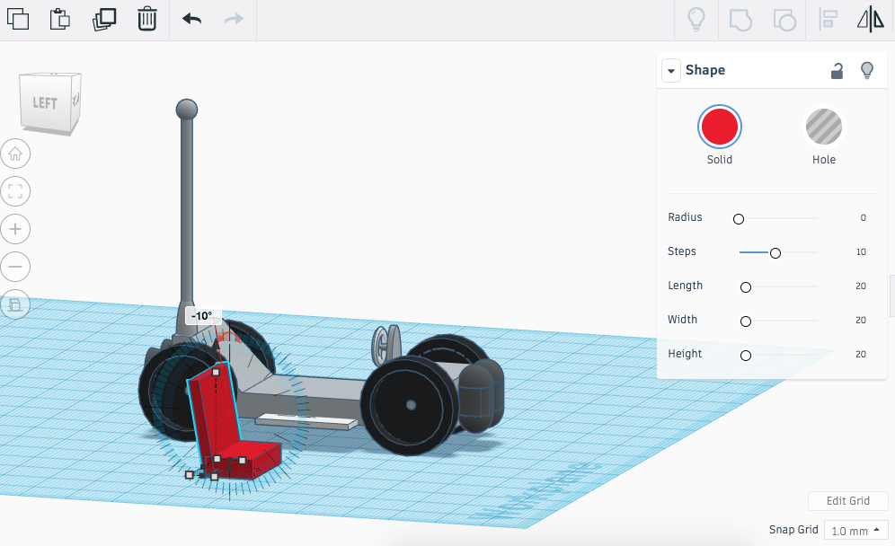Viewport: 895px width, 546px height.
Task: Click the Group shapes icon
Action: point(740,20)
